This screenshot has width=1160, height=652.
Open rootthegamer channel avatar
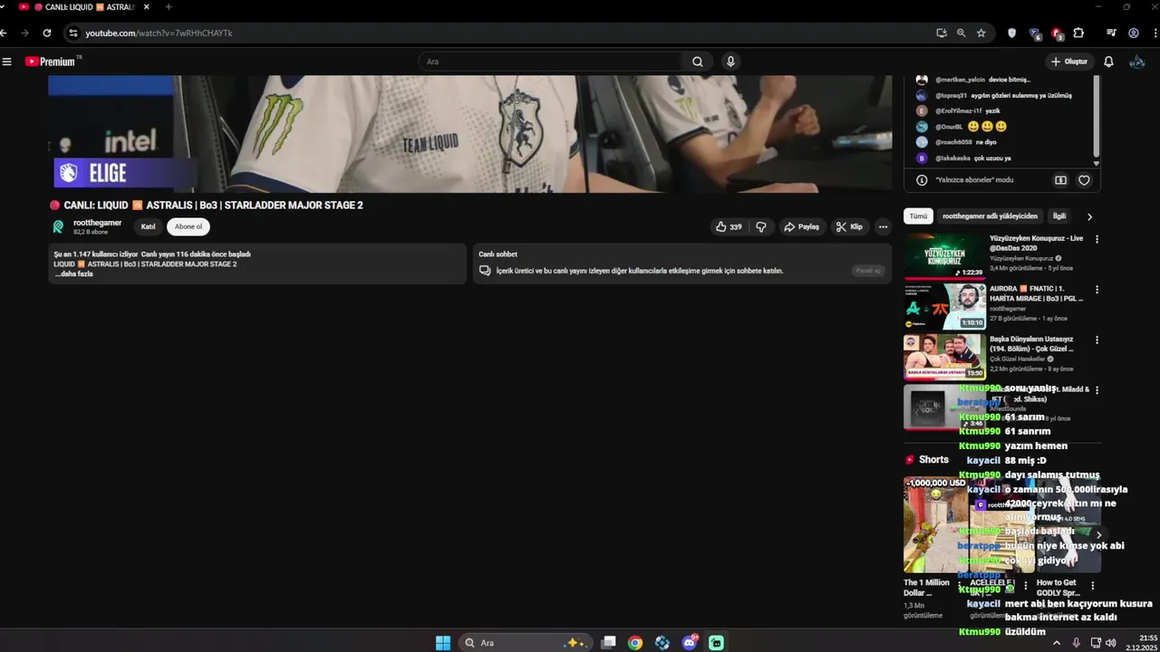[x=58, y=226]
